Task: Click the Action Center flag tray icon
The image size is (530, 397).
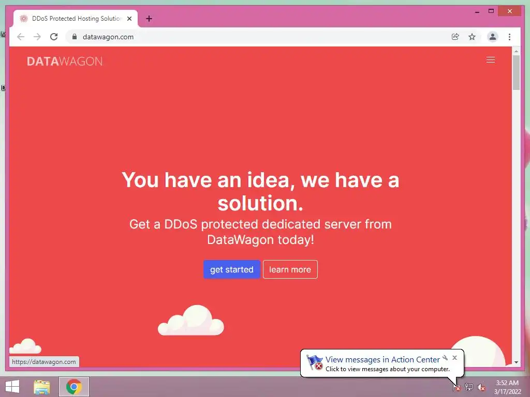Action: (457, 387)
